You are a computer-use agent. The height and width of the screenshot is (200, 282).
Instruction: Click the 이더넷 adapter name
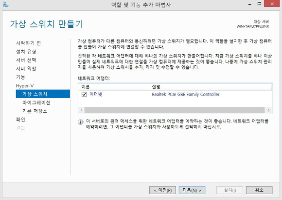pyautogui.click(x=96, y=94)
